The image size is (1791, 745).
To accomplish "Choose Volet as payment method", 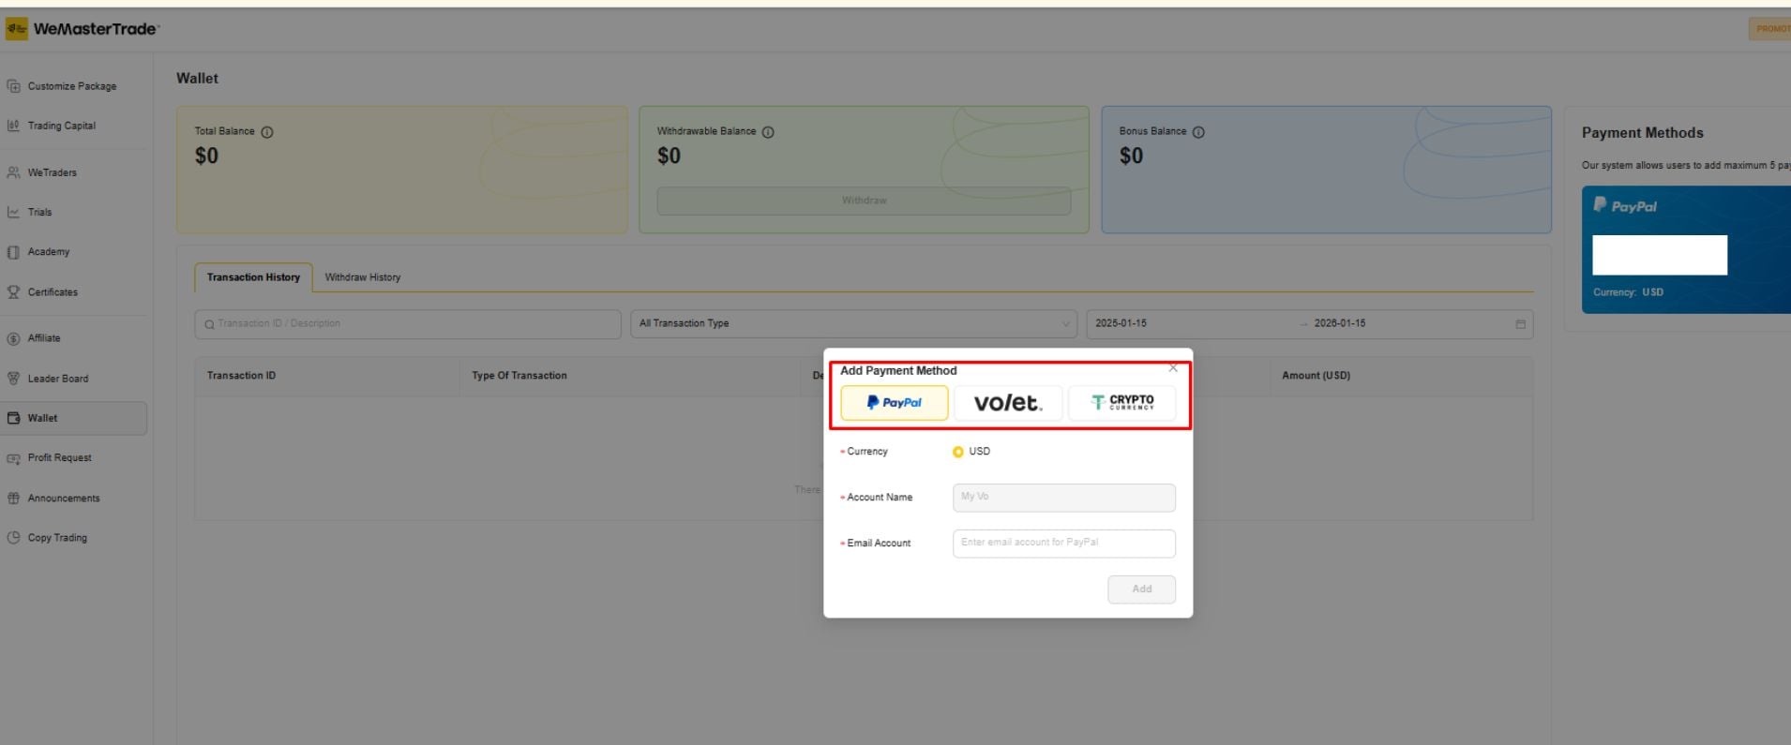I will coord(1008,403).
